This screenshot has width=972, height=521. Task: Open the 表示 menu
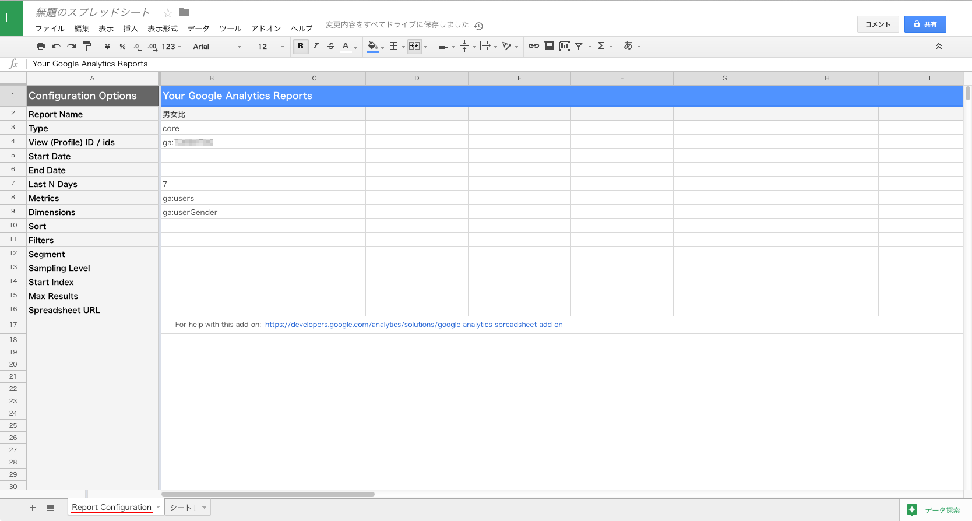106,29
